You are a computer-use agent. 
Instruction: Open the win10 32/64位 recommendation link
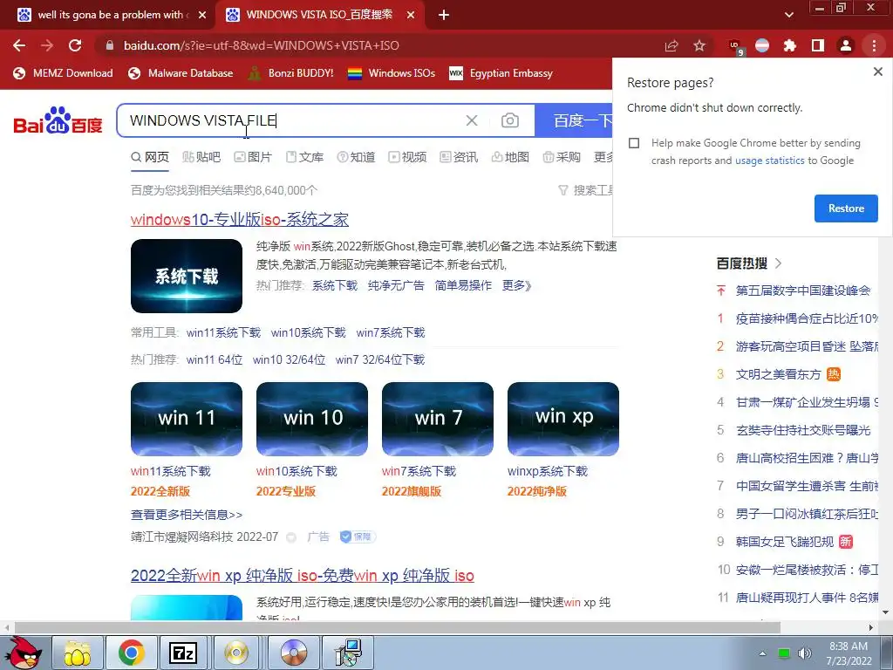click(290, 360)
